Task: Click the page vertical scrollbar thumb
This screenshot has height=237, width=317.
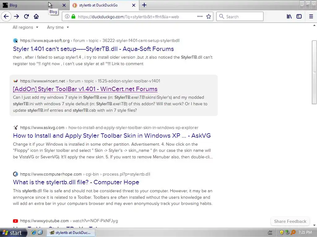Action: click(x=314, y=72)
